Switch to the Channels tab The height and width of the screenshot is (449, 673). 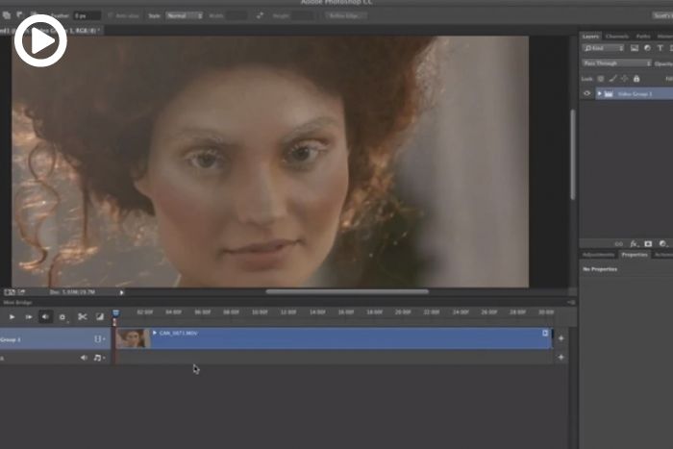[617, 37]
